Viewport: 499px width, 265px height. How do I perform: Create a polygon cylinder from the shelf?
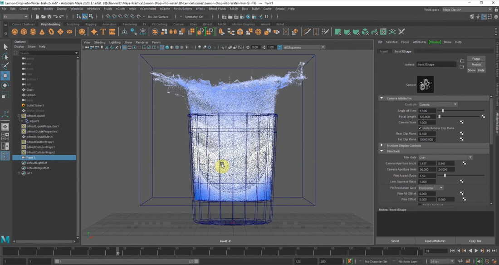pos(33,31)
